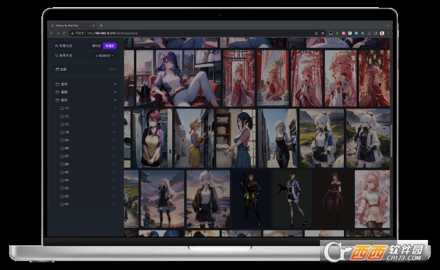Select the 游戏 folder label

pyautogui.click(x=64, y=84)
